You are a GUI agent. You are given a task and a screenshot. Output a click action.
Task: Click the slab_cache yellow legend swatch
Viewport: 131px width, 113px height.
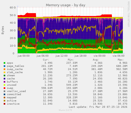pos(4,72)
